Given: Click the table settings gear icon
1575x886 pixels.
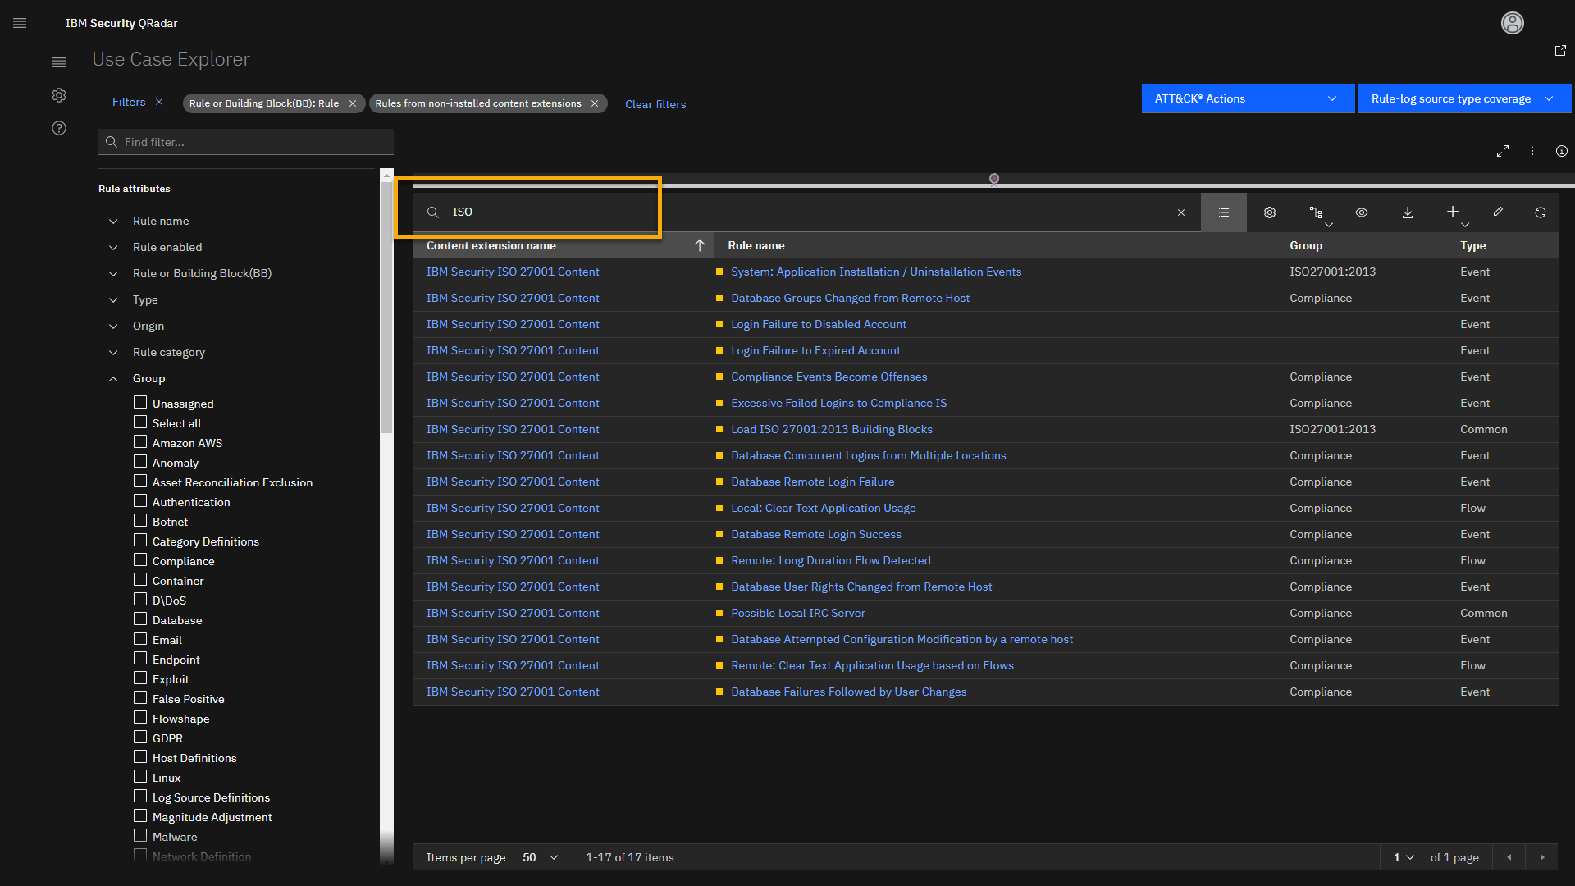Looking at the screenshot, I should (1269, 212).
